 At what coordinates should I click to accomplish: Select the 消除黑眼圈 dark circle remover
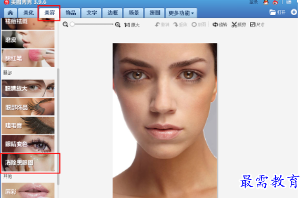click(x=28, y=163)
